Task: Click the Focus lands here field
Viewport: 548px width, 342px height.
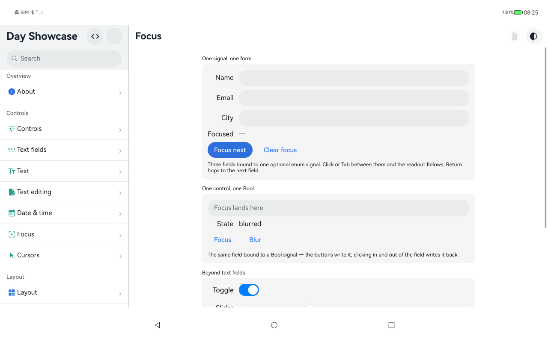Action: pos(338,208)
